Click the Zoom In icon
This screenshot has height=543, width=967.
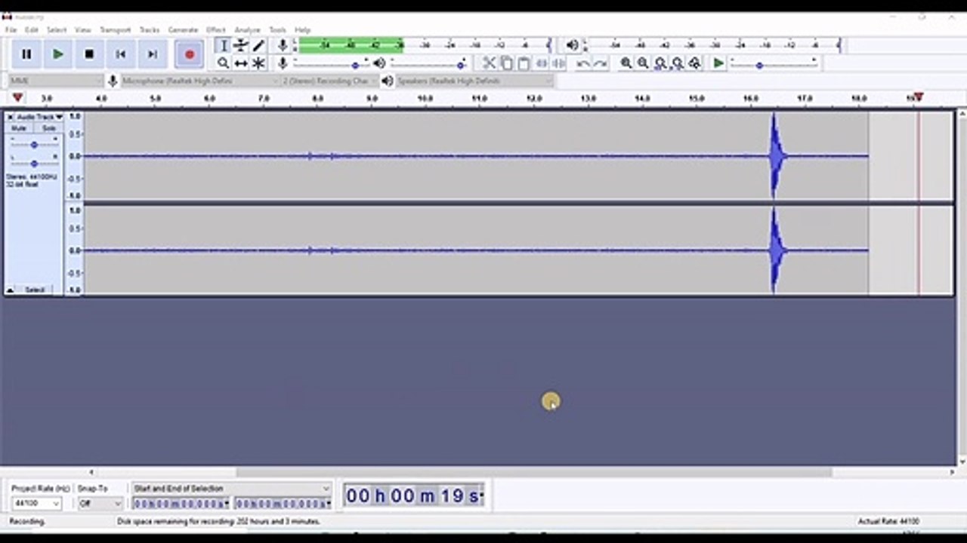point(626,63)
